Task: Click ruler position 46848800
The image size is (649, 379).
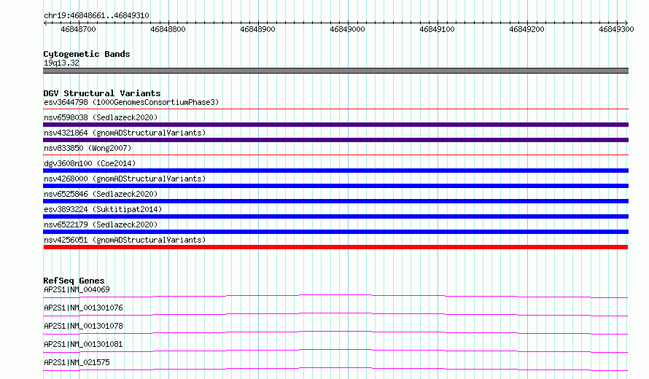Action: coord(168,29)
